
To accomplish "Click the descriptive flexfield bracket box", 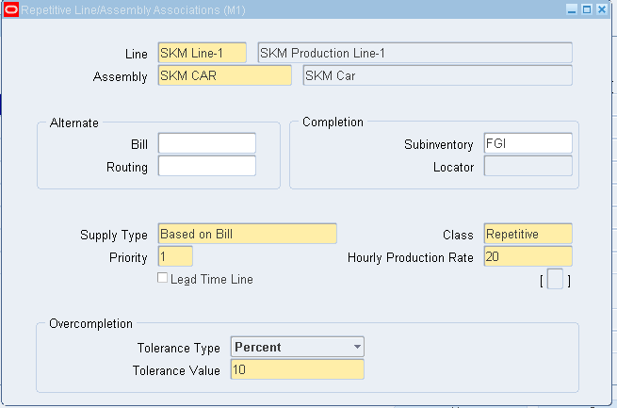I will point(555,280).
